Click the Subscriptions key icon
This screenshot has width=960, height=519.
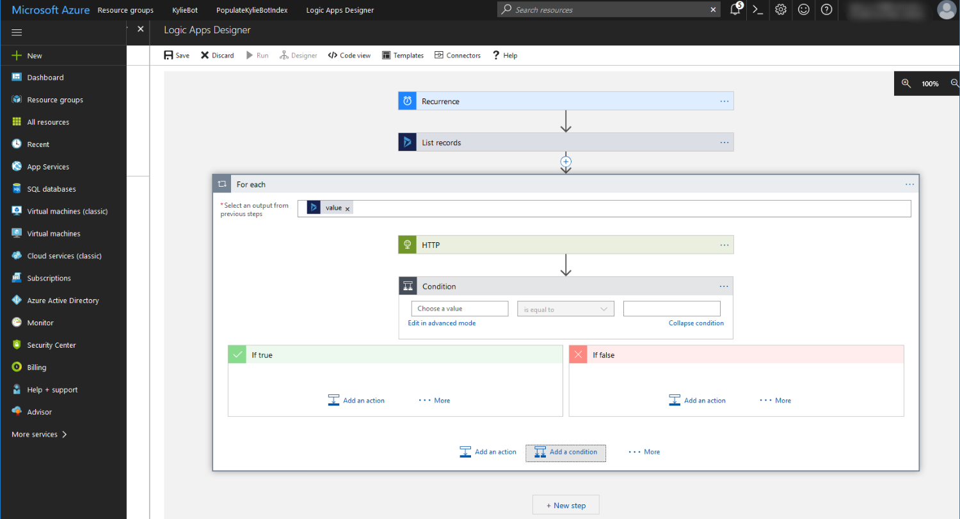pos(17,278)
